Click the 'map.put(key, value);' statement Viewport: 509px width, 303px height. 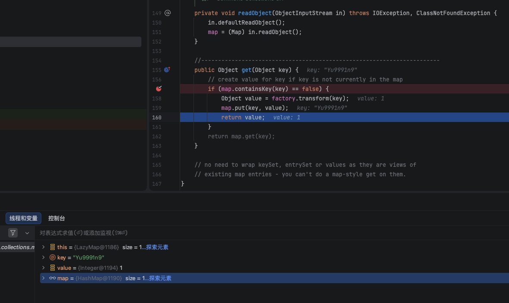[x=255, y=108]
